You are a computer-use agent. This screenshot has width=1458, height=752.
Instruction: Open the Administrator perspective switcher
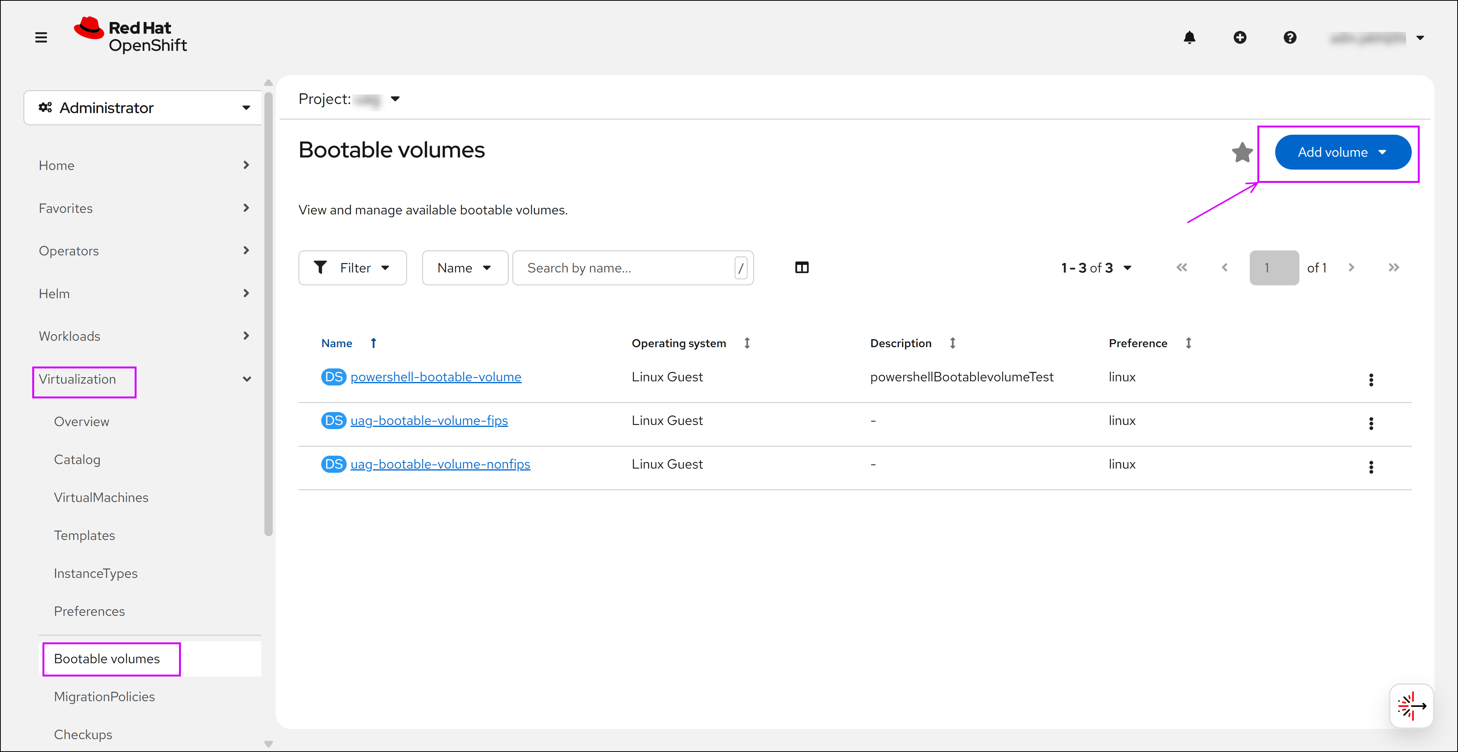143,108
